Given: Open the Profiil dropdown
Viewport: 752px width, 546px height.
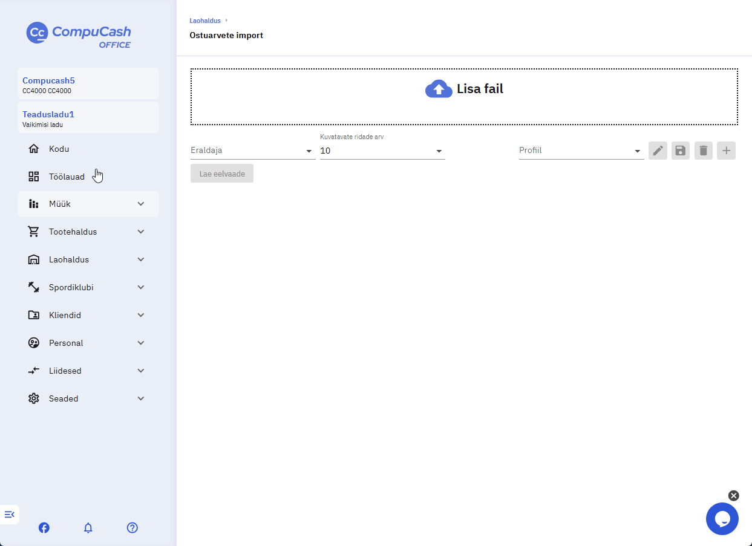Looking at the screenshot, I should point(581,151).
